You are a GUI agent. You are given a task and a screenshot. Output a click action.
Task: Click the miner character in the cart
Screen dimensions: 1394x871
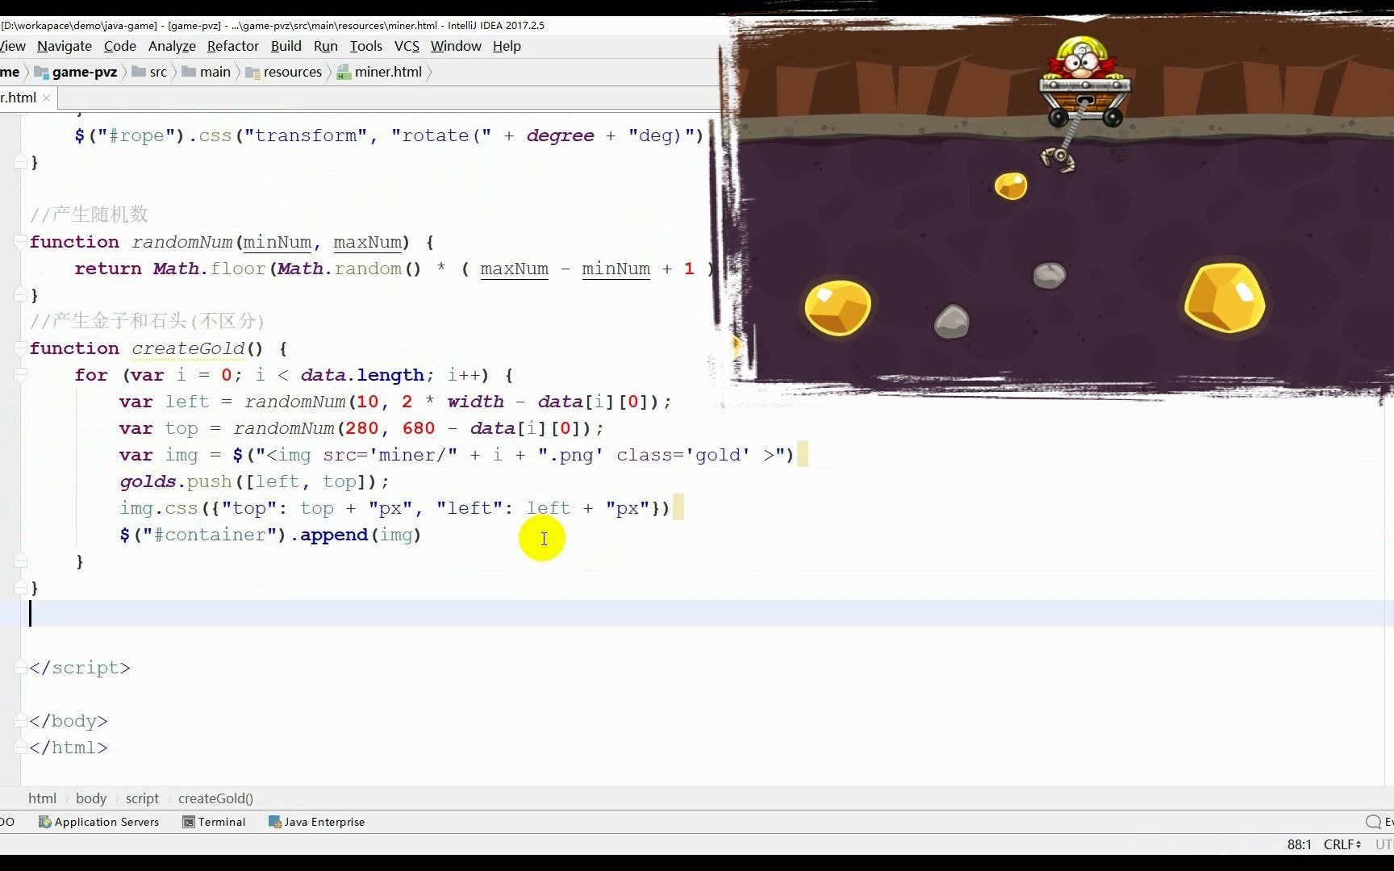pyautogui.click(x=1083, y=58)
